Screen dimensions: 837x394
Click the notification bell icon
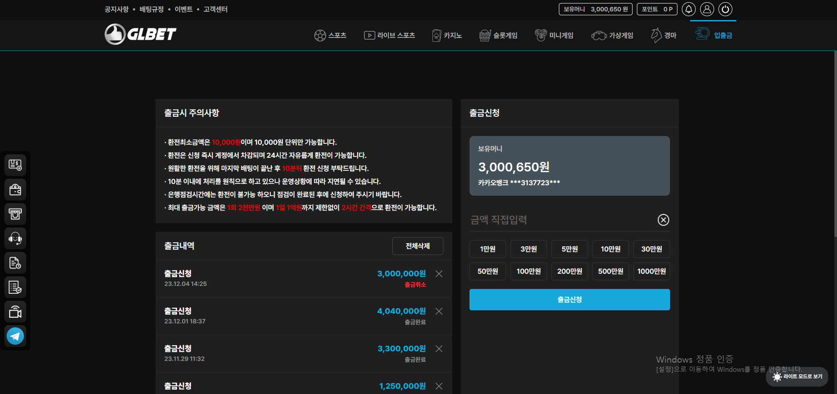point(689,9)
